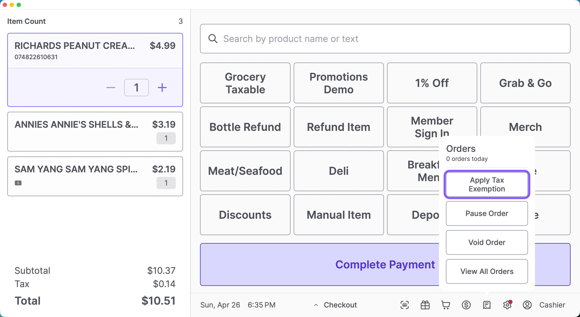Select the Grocery Taxable category
Viewport: 580px width, 317px height.
point(245,83)
